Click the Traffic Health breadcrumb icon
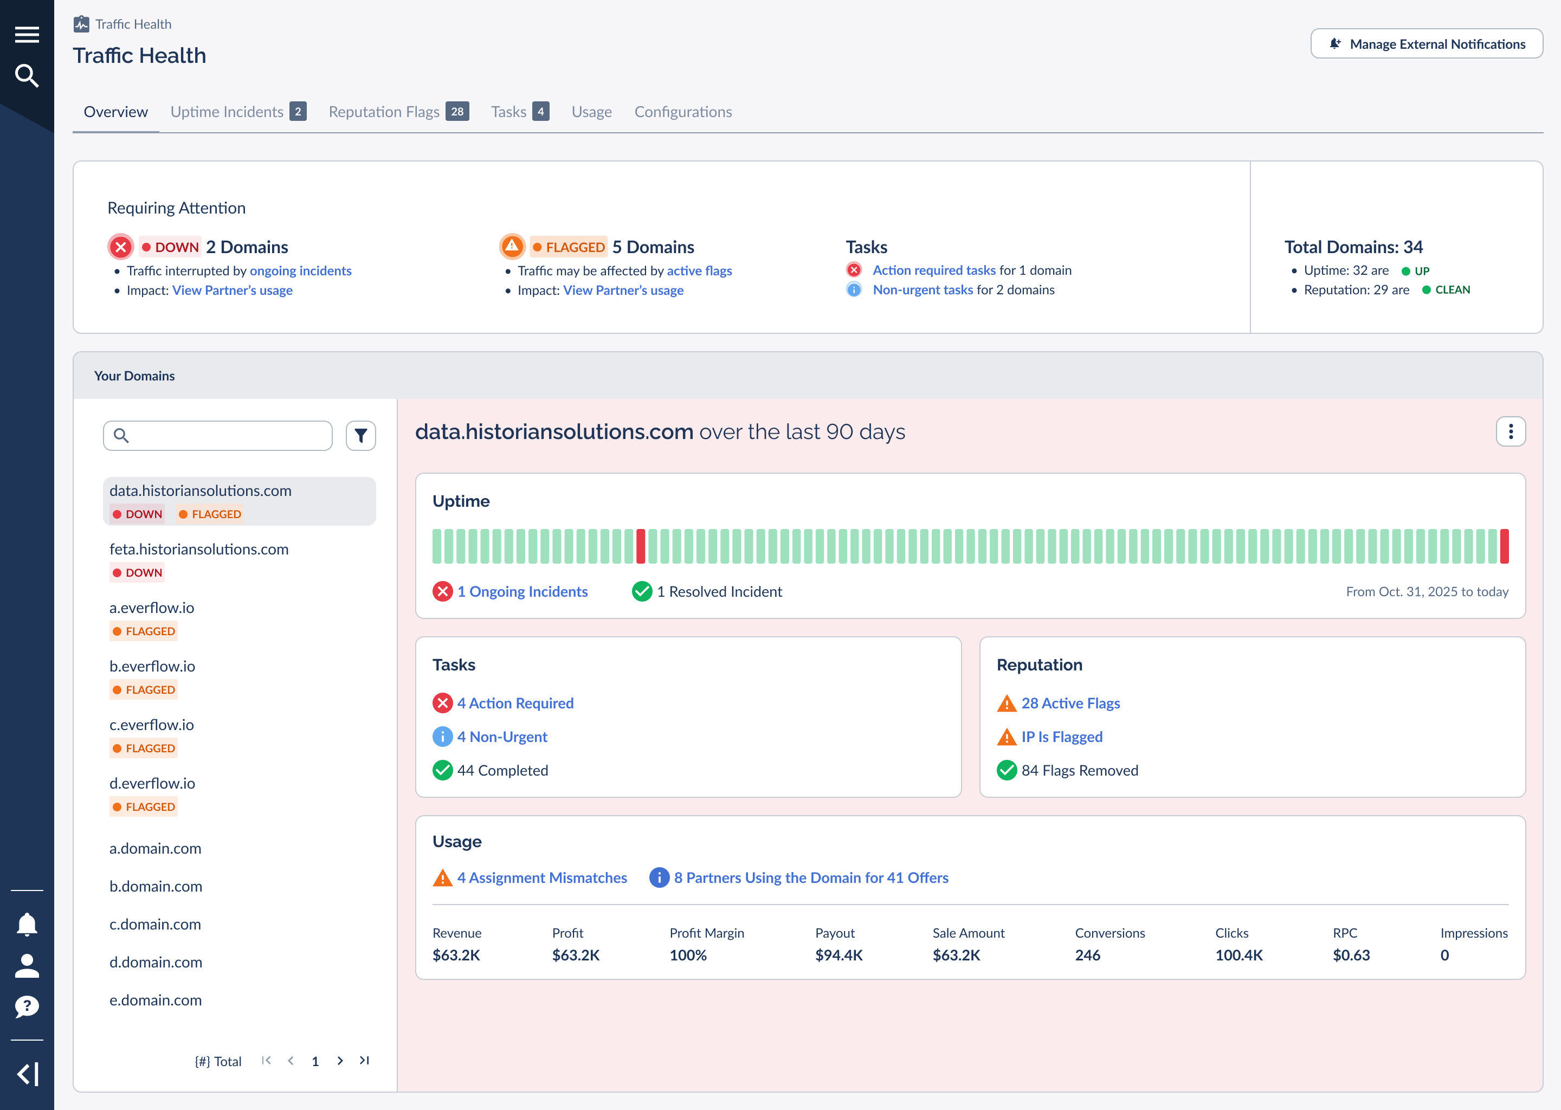 point(81,24)
